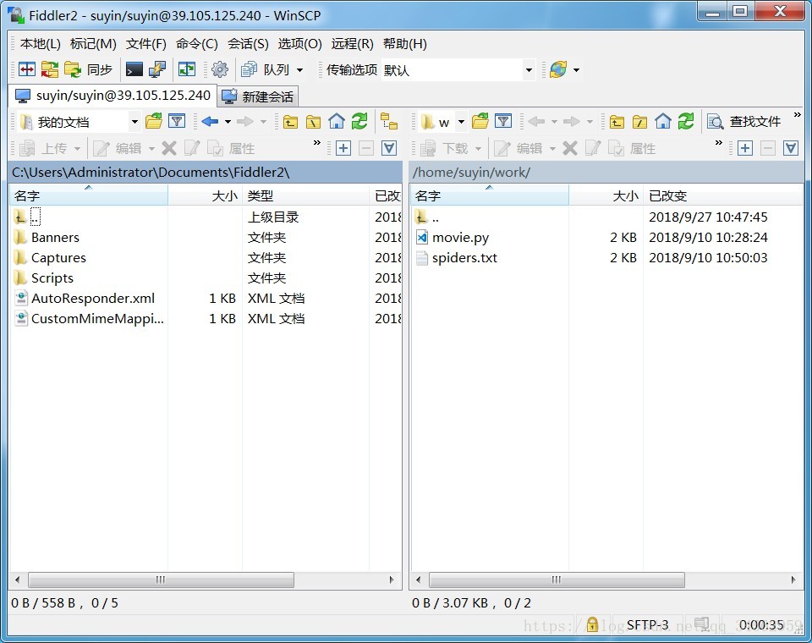Go to remote parent directory icon
The height and width of the screenshot is (643, 812).
point(617,121)
